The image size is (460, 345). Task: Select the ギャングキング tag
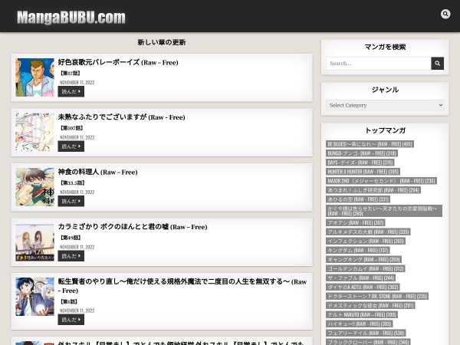click(x=363, y=259)
